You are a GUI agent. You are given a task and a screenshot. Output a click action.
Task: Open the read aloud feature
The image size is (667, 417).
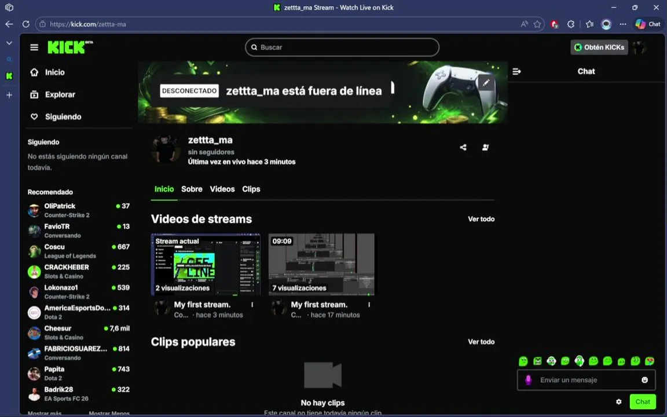(x=524, y=24)
